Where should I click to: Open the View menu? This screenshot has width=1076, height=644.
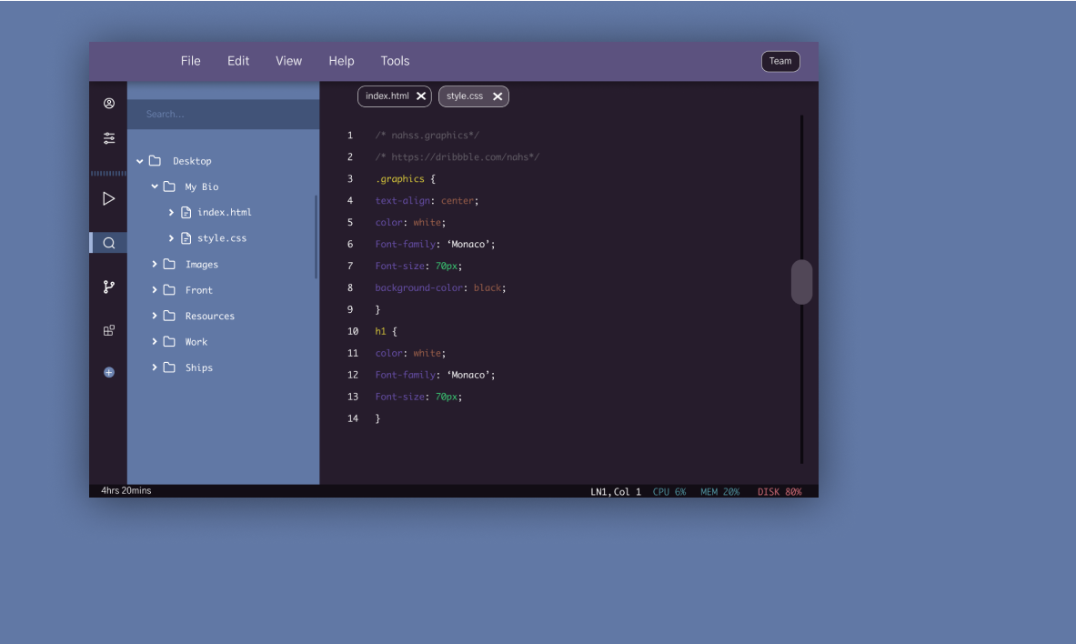click(288, 61)
